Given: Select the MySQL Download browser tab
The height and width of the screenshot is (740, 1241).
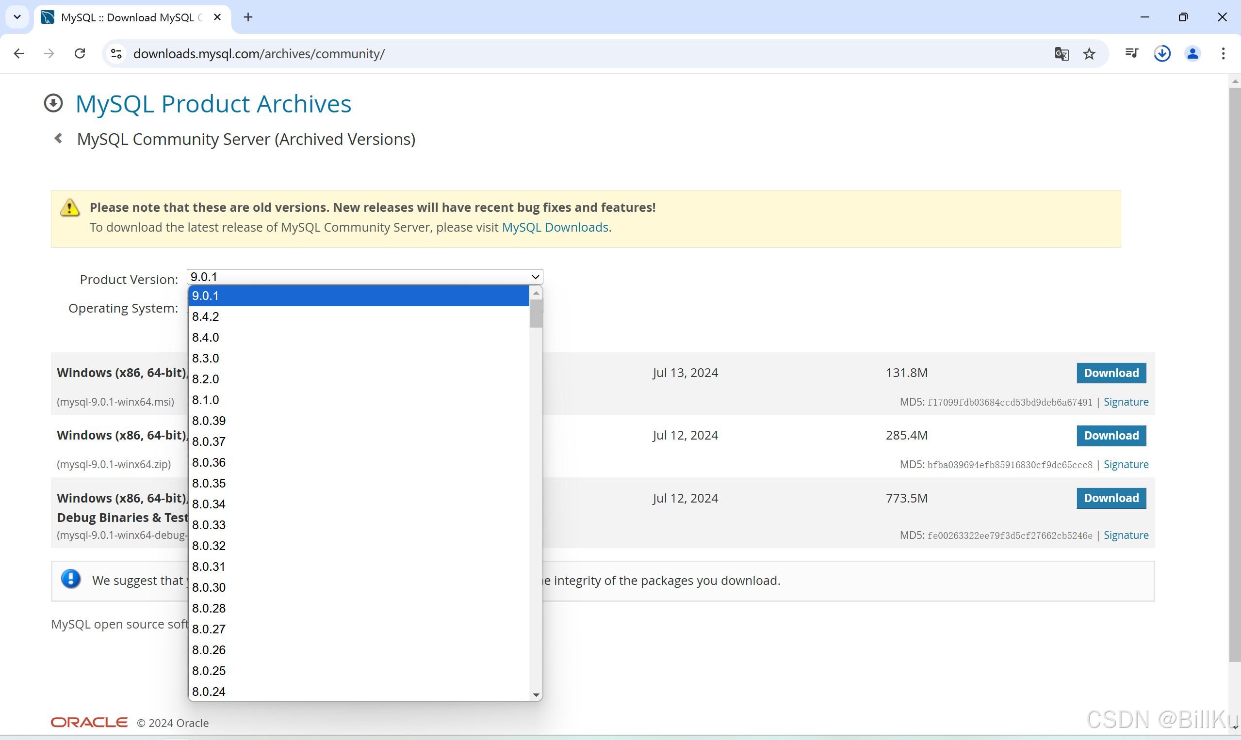Looking at the screenshot, I should [x=132, y=17].
